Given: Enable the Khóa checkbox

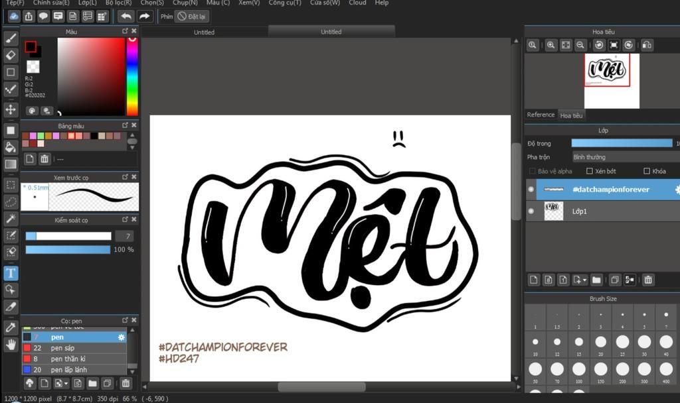Looking at the screenshot, I should tap(647, 171).
